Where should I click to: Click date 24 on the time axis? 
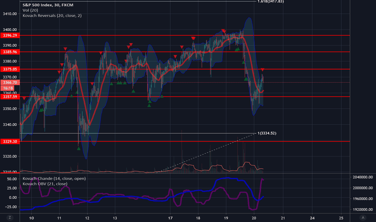click(312, 218)
